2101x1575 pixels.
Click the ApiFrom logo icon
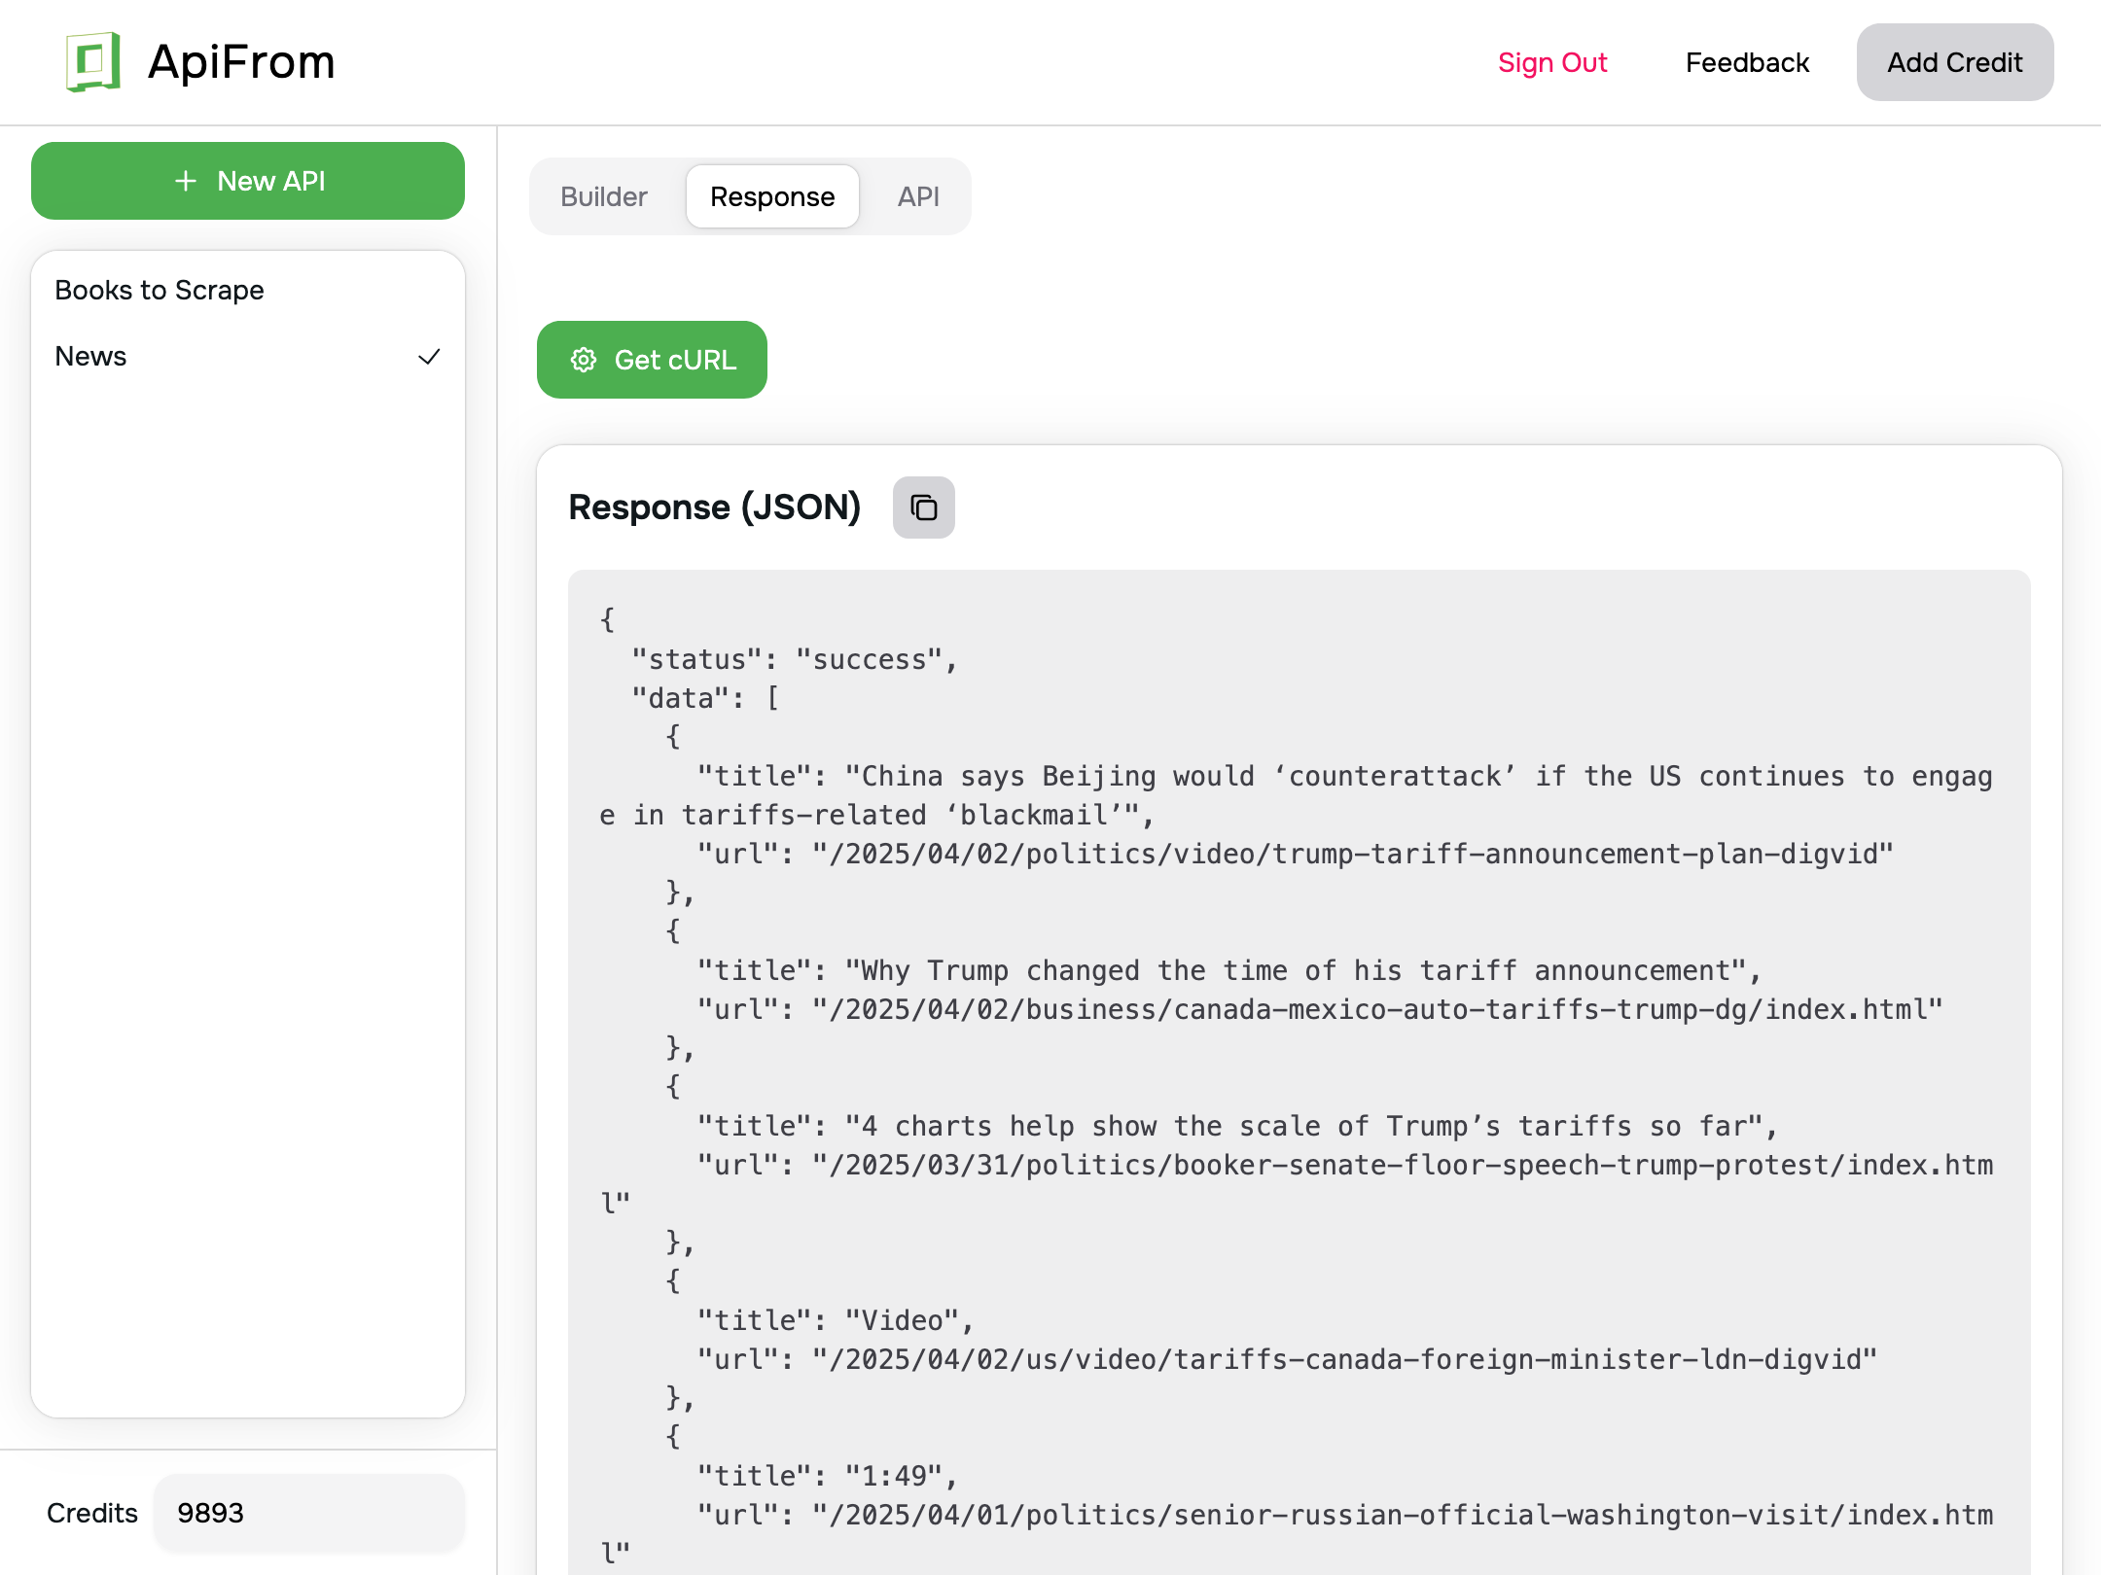tap(93, 62)
